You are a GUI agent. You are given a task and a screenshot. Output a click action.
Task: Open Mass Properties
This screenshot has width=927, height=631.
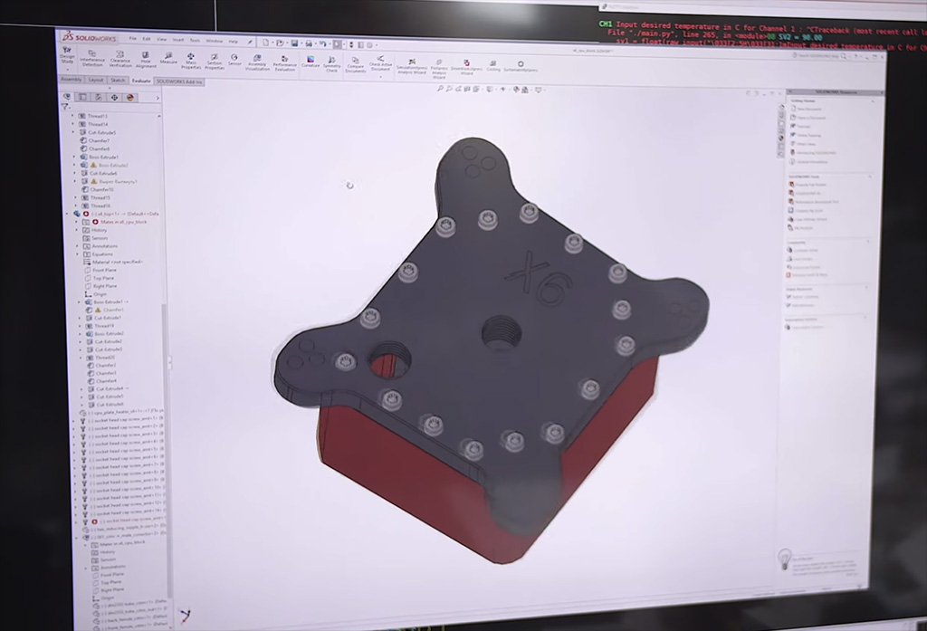click(191, 61)
